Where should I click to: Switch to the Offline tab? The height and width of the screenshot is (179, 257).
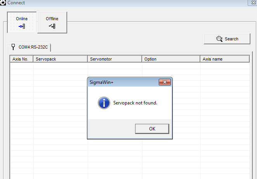[52, 22]
